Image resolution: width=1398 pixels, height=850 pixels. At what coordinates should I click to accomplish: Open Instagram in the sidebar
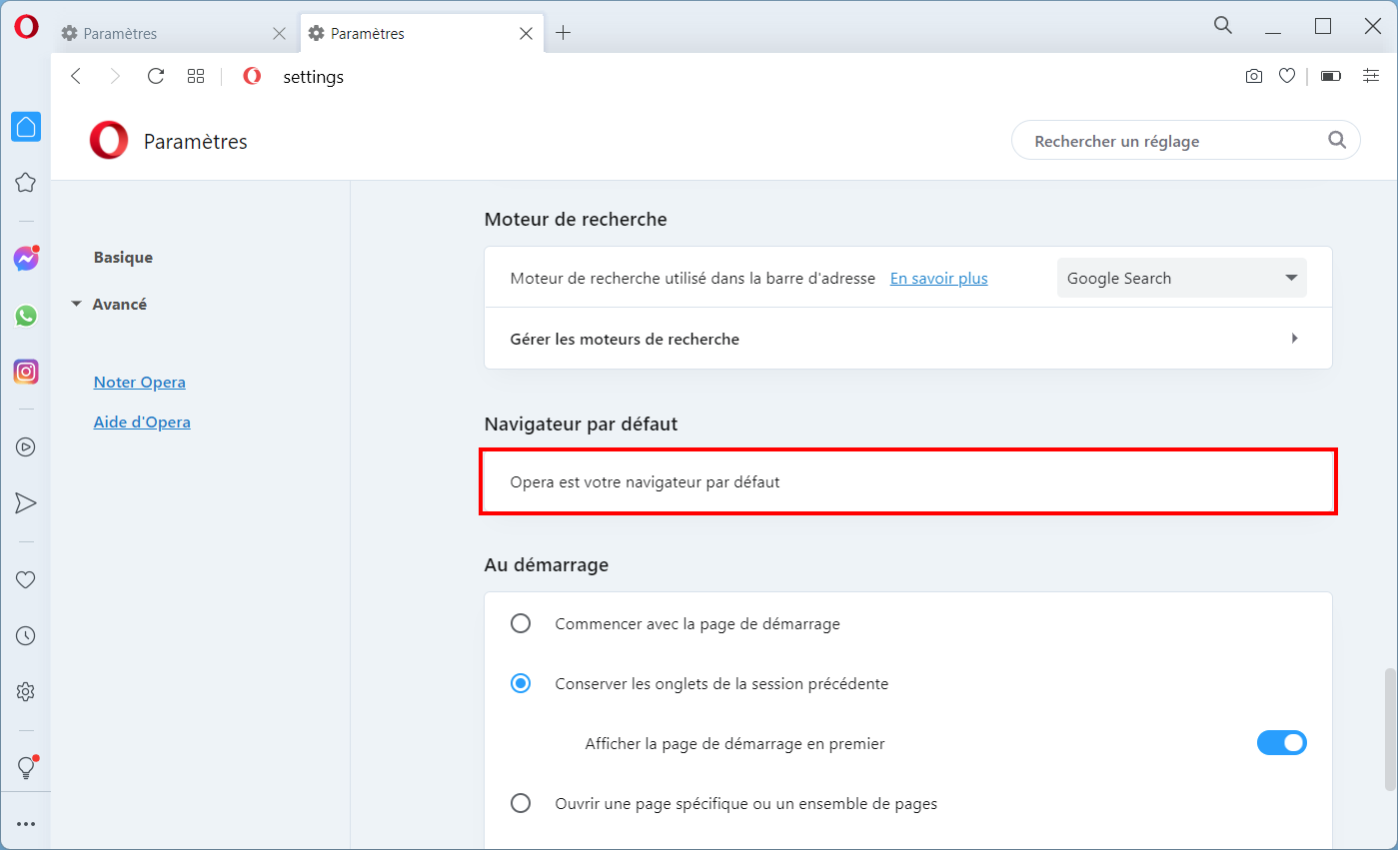point(26,373)
